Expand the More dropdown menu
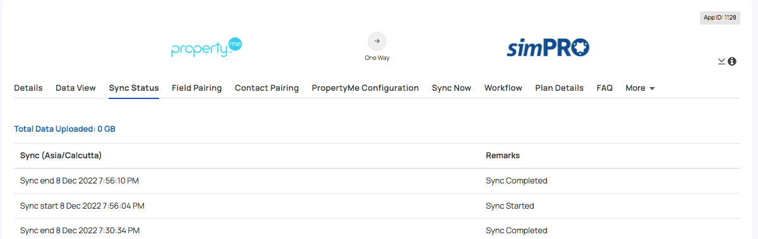758x239 pixels. pyautogui.click(x=640, y=88)
